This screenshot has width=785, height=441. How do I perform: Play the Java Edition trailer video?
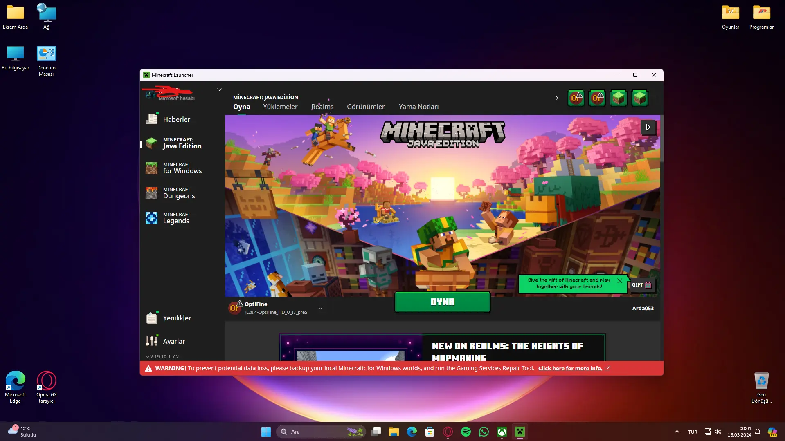648,127
